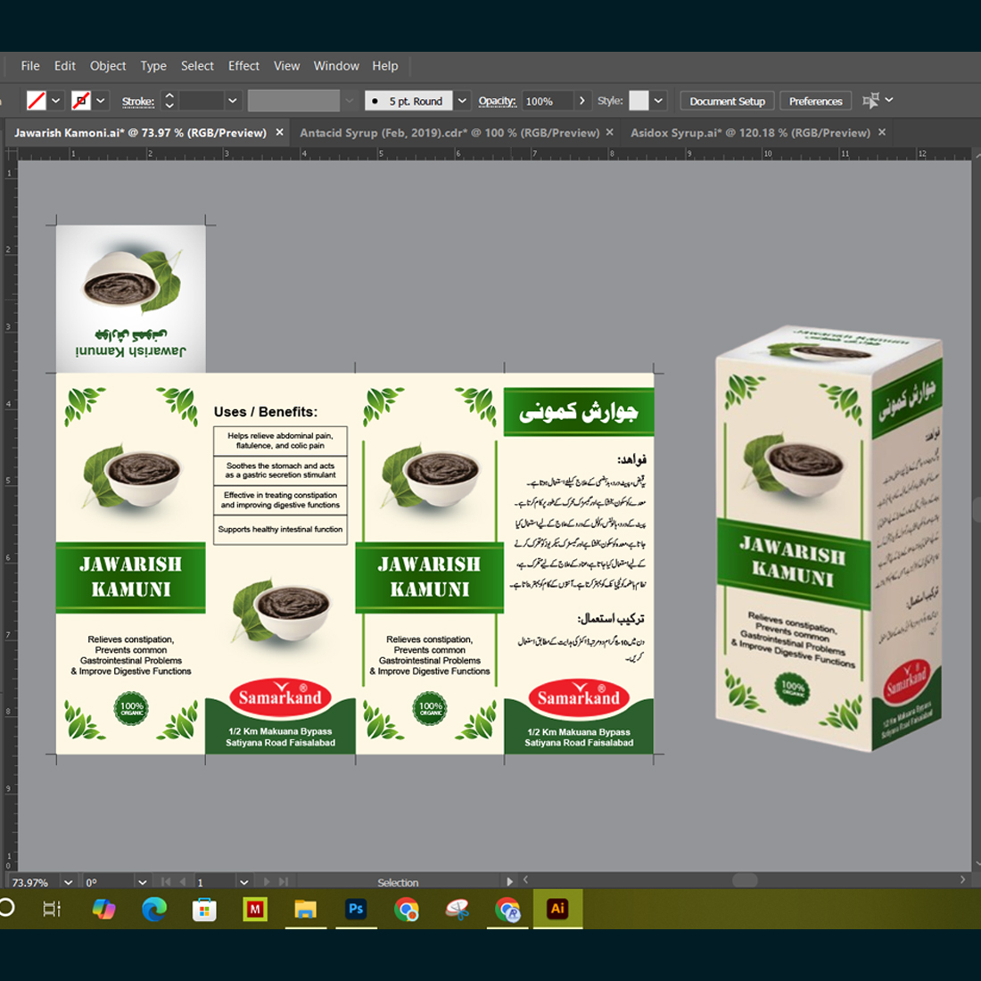Open the zoom level dropdown
Viewport: 981px width, 981px height.
coord(68,882)
